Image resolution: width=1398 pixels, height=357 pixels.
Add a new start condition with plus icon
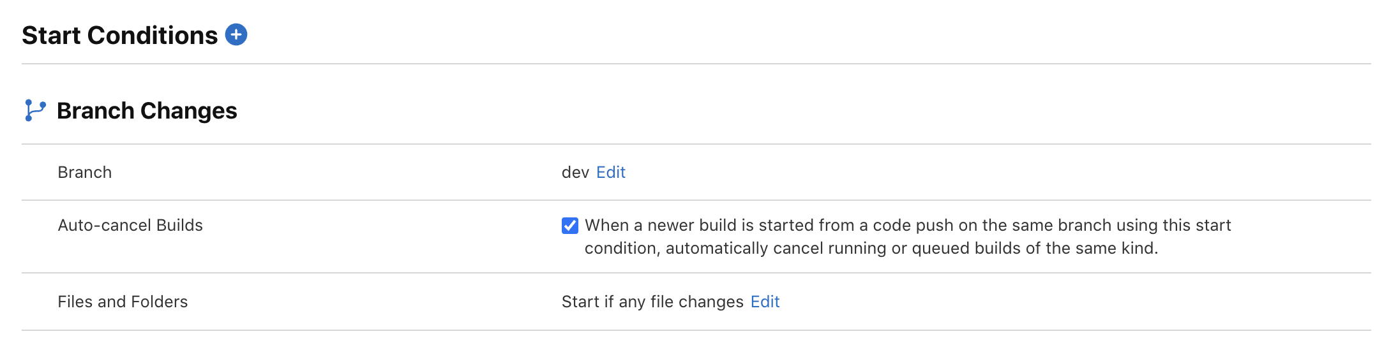click(236, 34)
